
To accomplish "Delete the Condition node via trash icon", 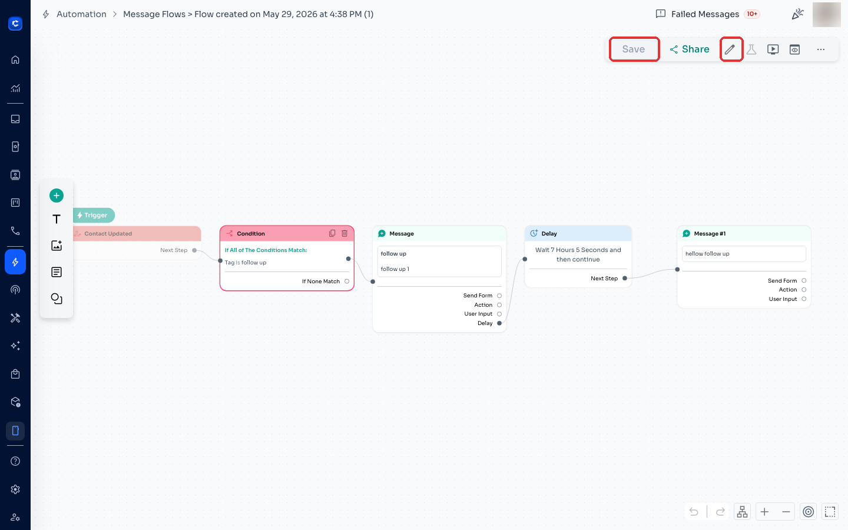I will click(x=344, y=234).
